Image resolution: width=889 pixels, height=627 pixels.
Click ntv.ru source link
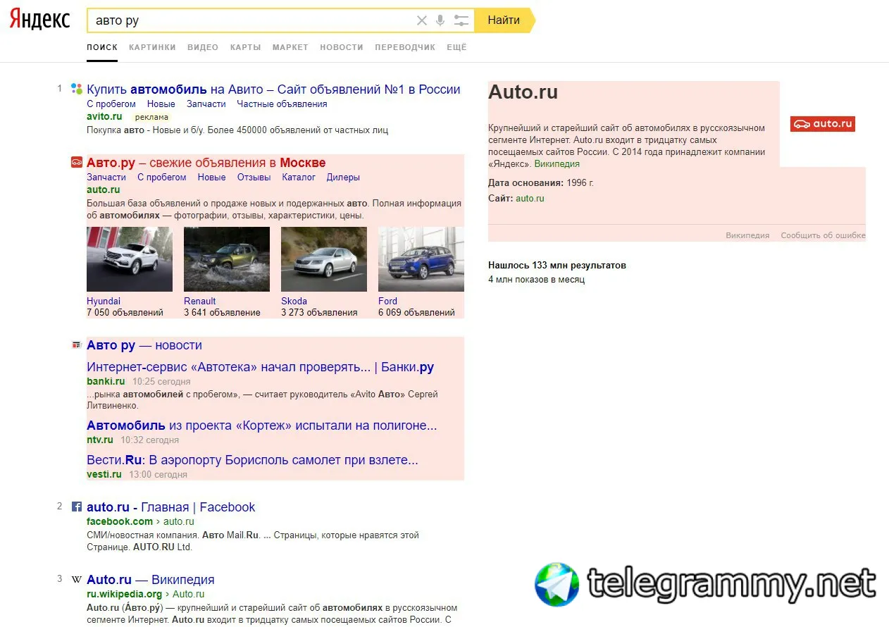click(x=100, y=440)
